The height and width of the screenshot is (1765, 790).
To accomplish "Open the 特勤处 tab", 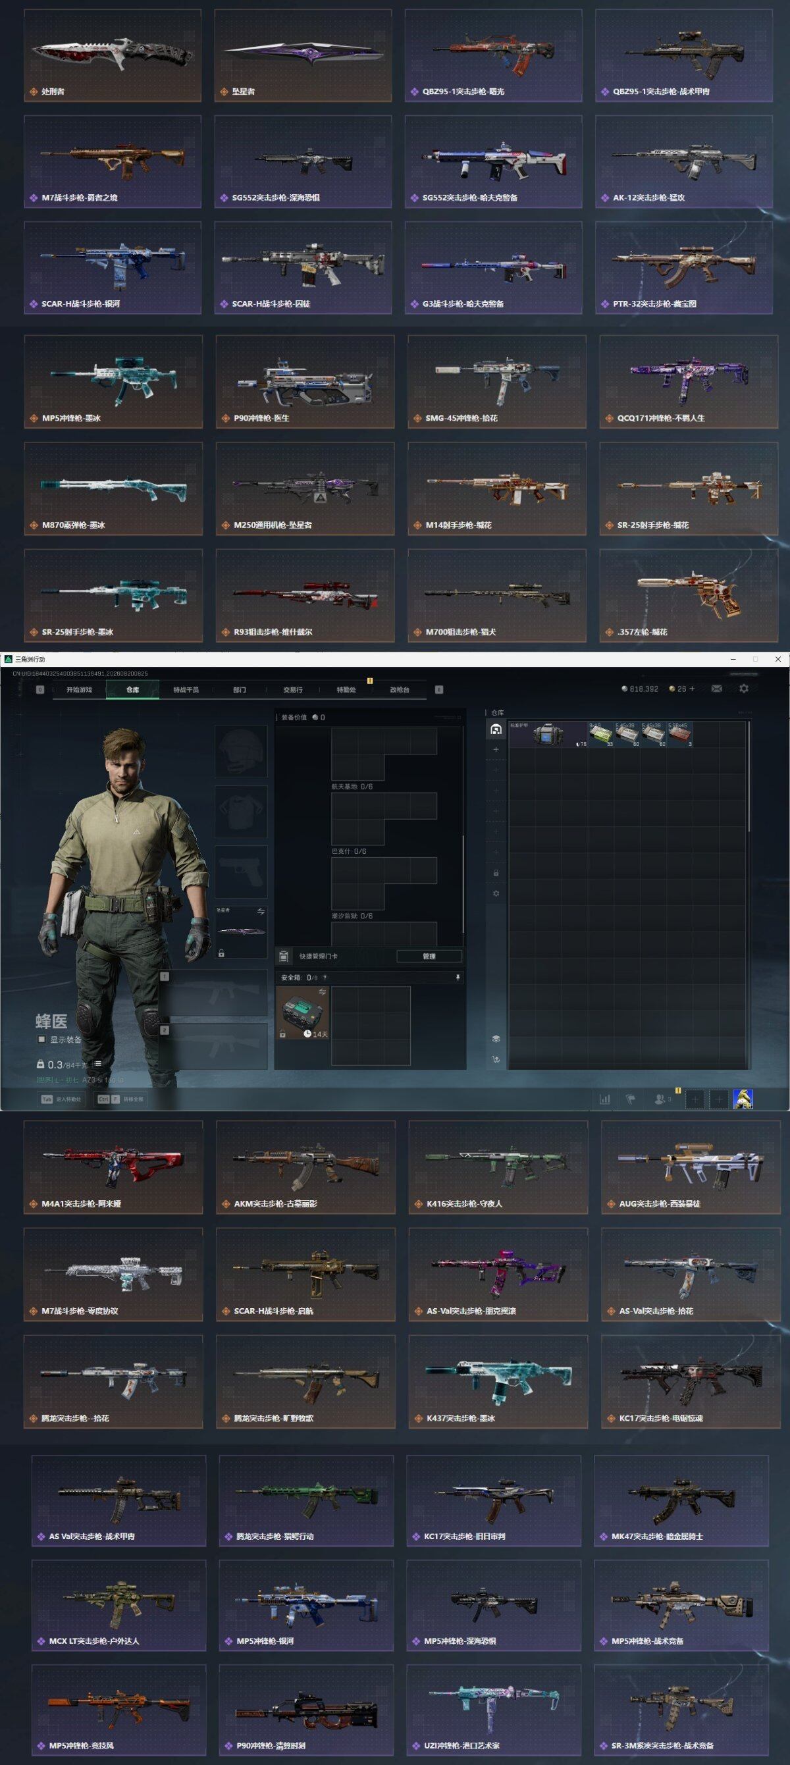I will tap(346, 690).
